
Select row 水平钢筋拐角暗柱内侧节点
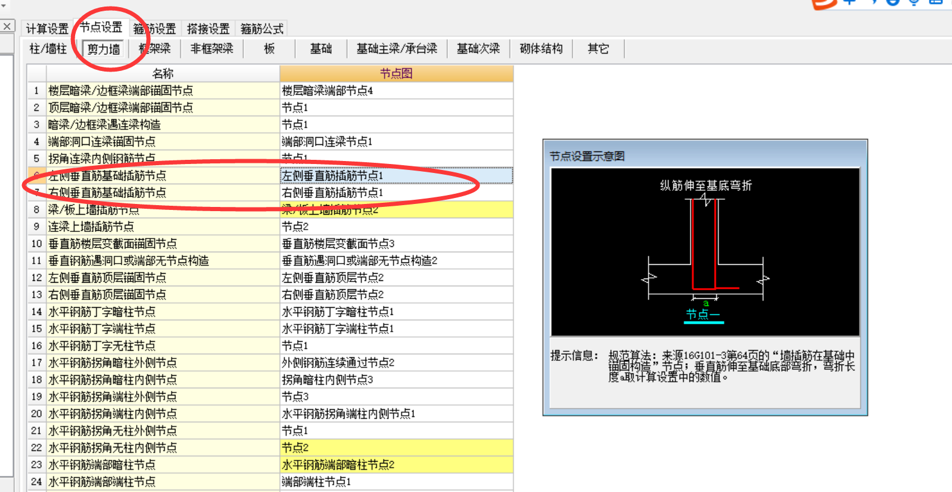(x=162, y=379)
